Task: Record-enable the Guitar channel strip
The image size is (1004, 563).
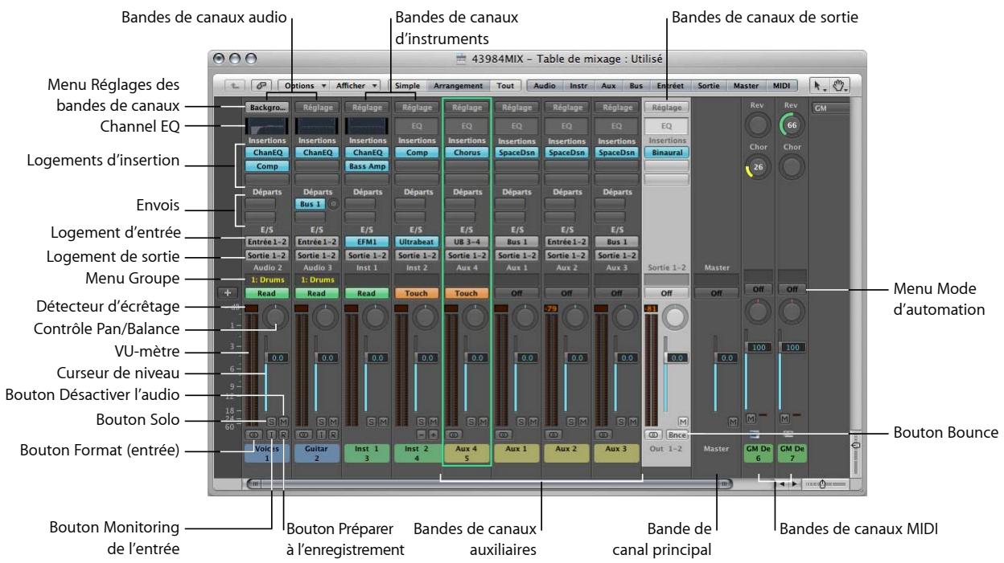Action: (x=332, y=434)
